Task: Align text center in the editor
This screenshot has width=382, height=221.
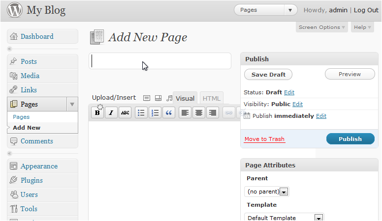Action: 199,112
